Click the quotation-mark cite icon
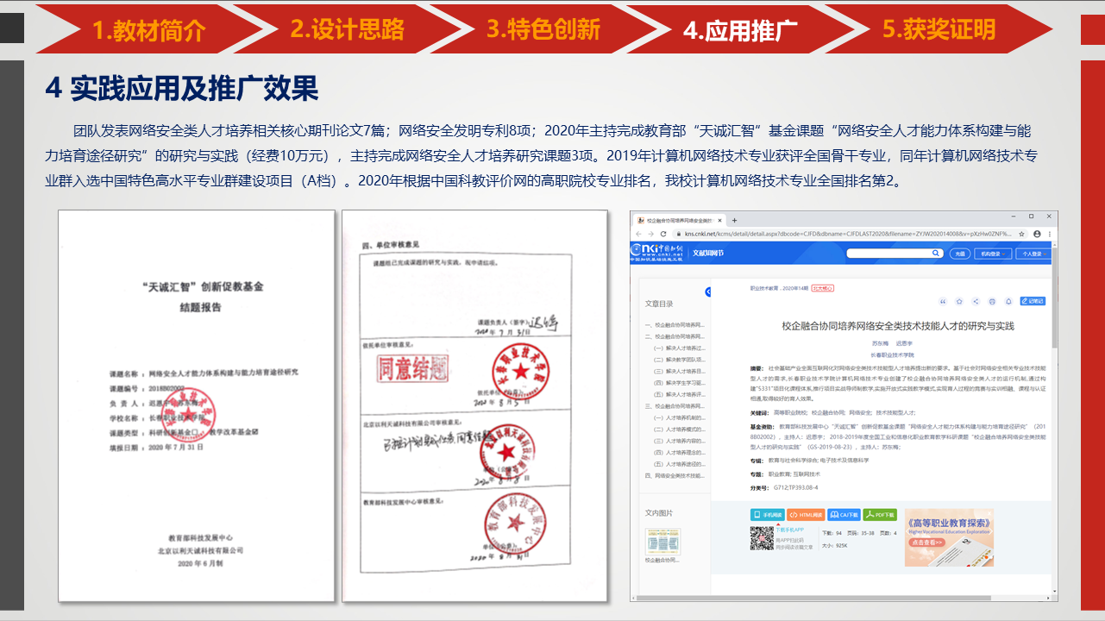Image resolution: width=1105 pixels, height=621 pixels. click(x=943, y=301)
